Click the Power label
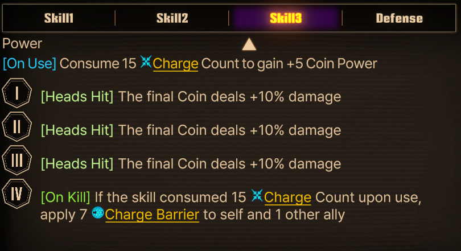Screen dimensions: 461x251 [22, 44]
